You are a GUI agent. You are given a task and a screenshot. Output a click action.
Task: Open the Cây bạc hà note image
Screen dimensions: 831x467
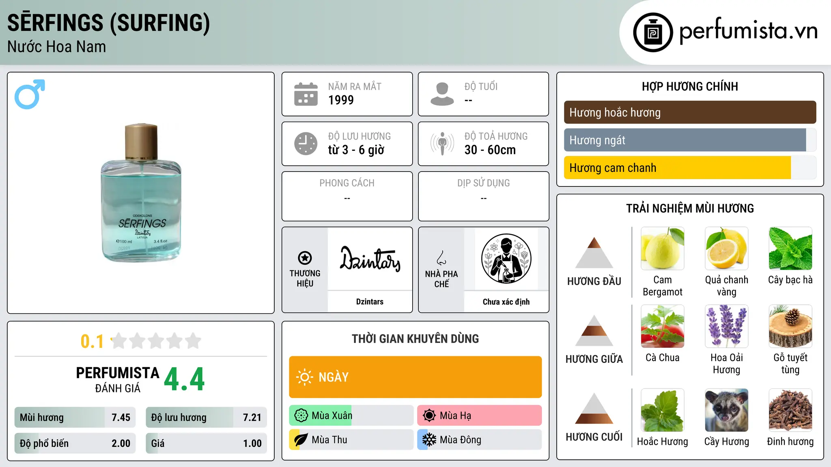coord(790,248)
